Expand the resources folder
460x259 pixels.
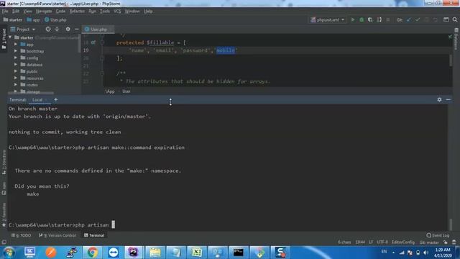[16, 78]
